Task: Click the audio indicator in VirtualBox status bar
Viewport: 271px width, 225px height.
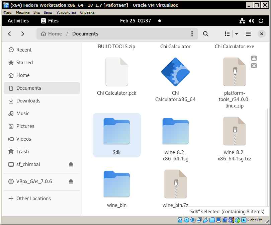Action: (193, 220)
